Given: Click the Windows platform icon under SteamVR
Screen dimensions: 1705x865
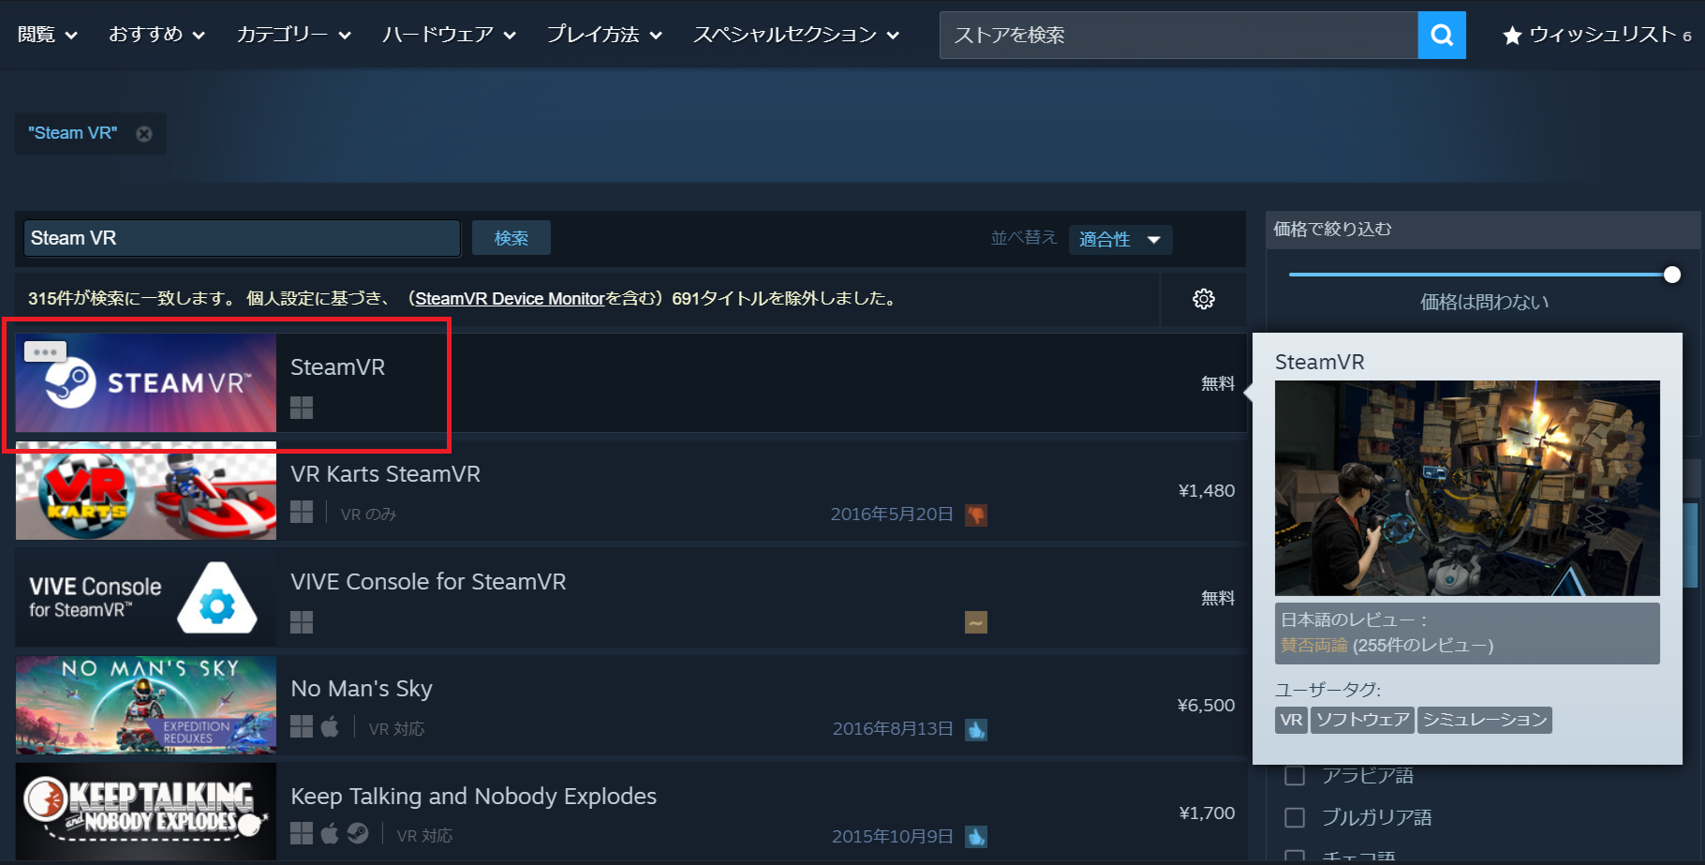Looking at the screenshot, I should coord(302,408).
